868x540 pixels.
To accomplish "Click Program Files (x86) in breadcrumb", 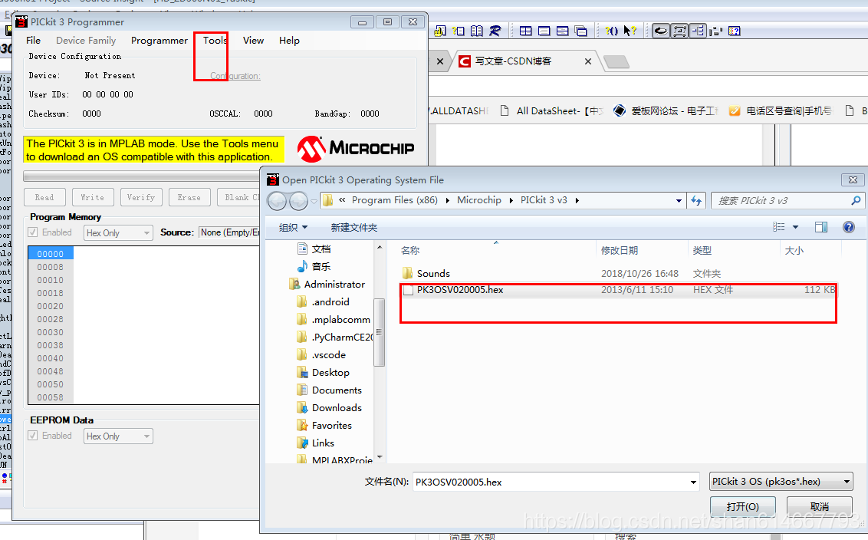I will (395, 200).
